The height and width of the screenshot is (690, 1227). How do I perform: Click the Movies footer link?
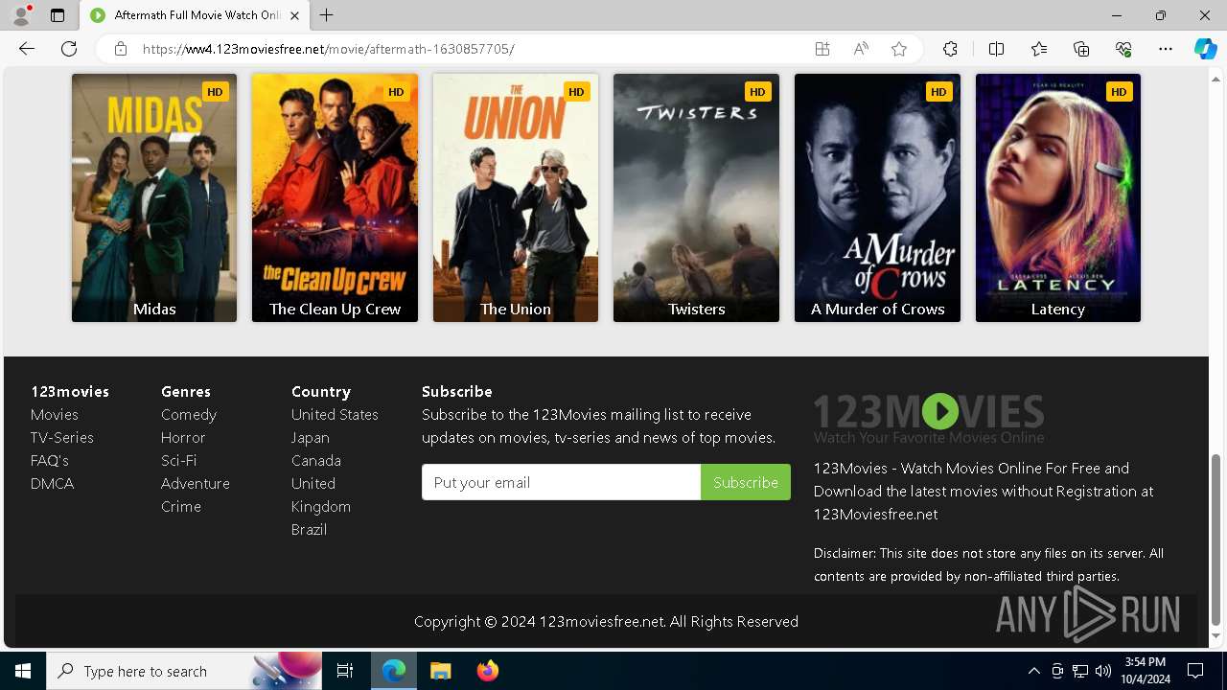(x=55, y=414)
